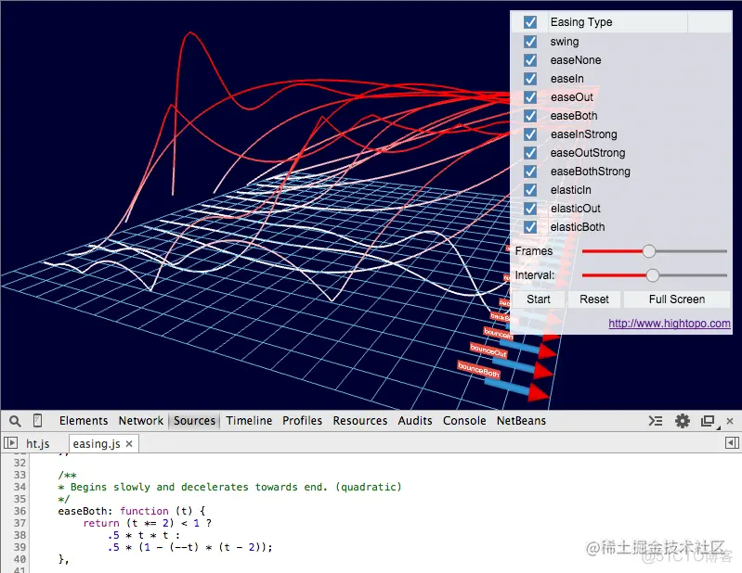The image size is (742, 573).
Task: Toggle the easeIn checkbox
Action: [530, 79]
